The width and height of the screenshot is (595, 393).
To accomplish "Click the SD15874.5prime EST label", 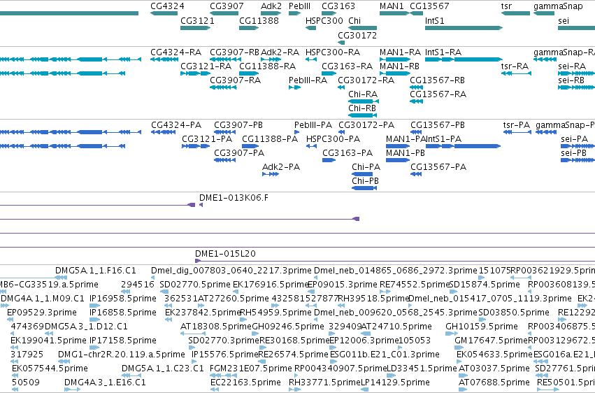I will tap(485, 285).
